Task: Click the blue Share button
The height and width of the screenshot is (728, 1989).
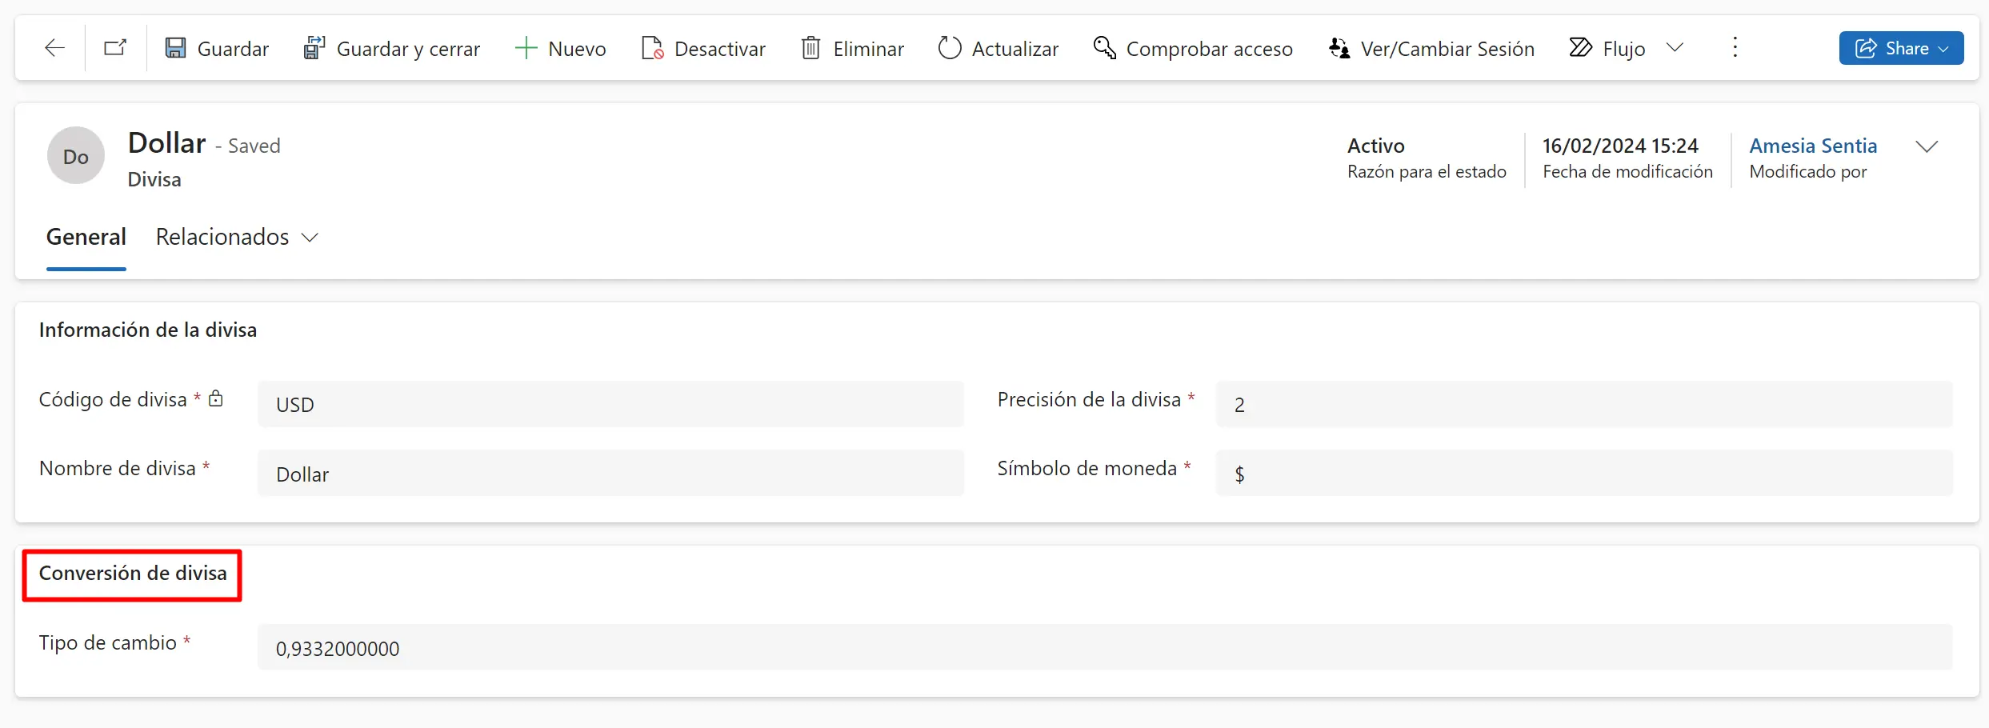Action: point(1900,48)
